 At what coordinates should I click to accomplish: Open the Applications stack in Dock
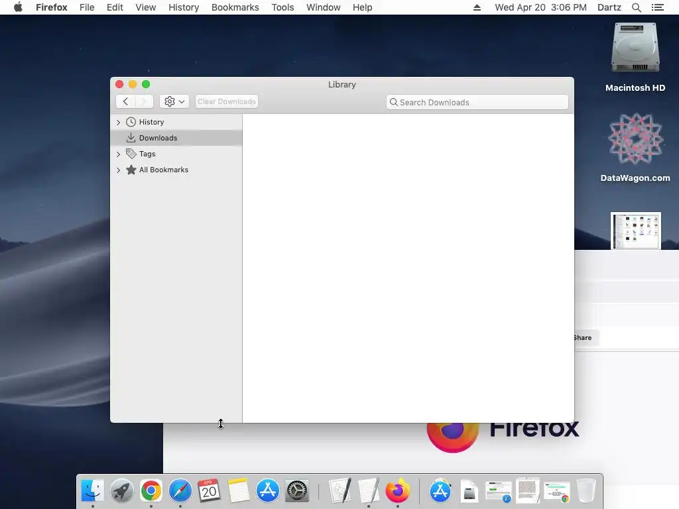(440, 491)
